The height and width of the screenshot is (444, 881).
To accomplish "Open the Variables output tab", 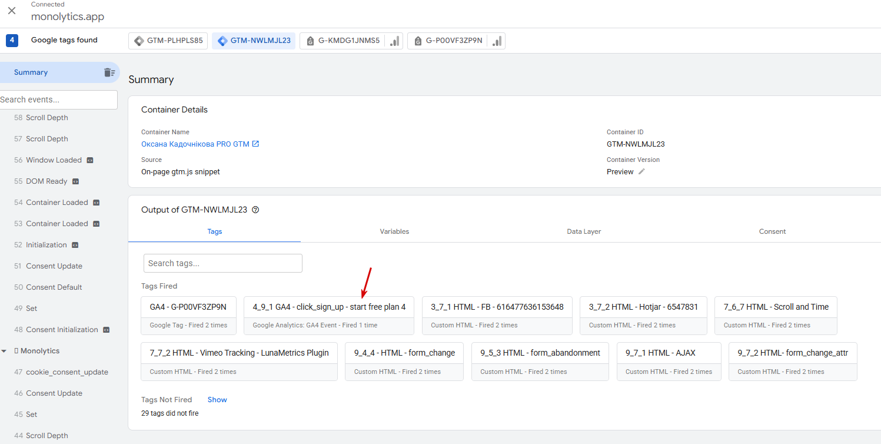I will [x=394, y=231].
